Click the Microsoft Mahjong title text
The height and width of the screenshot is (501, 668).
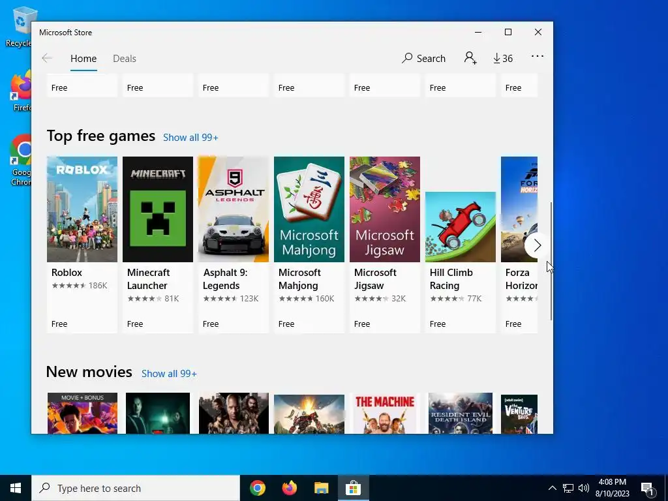tap(299, 279)
